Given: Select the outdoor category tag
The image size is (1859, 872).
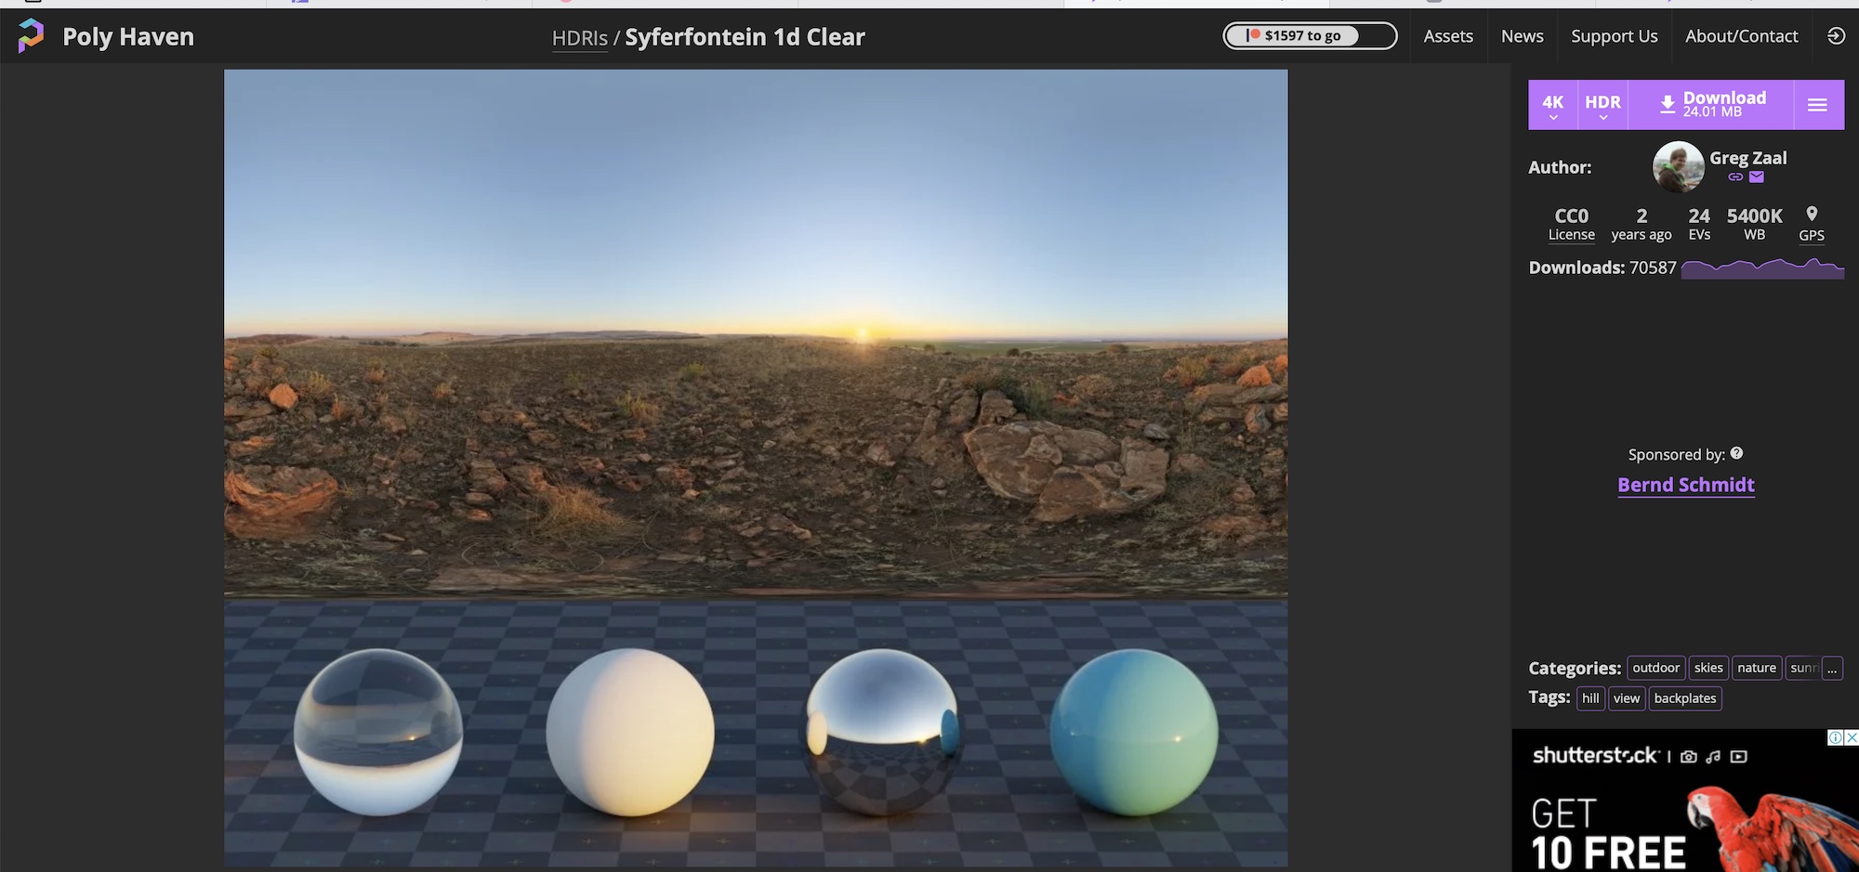Looking at the screenshot, I should point(1655,669).
